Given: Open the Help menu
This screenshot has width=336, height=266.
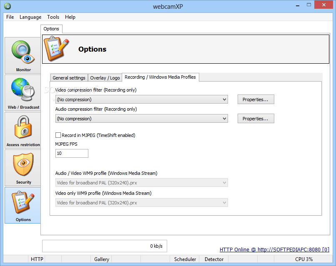Looking at the screenshot, I should pyautogui.click(x=70, y=17).
